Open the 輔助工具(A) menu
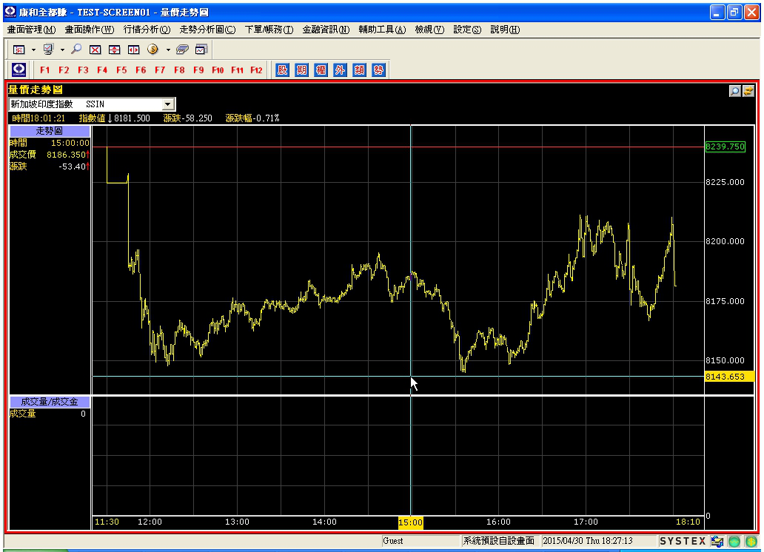This screenshot has height=552, width=764. (383, 30)
